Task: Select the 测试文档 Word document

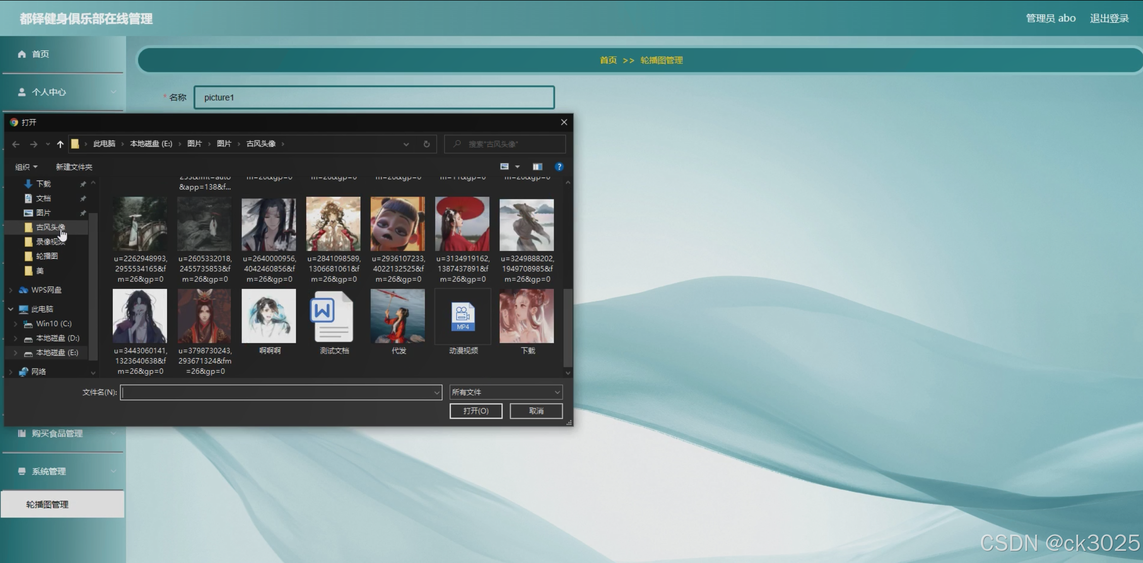Action: [x=333, y=317]
